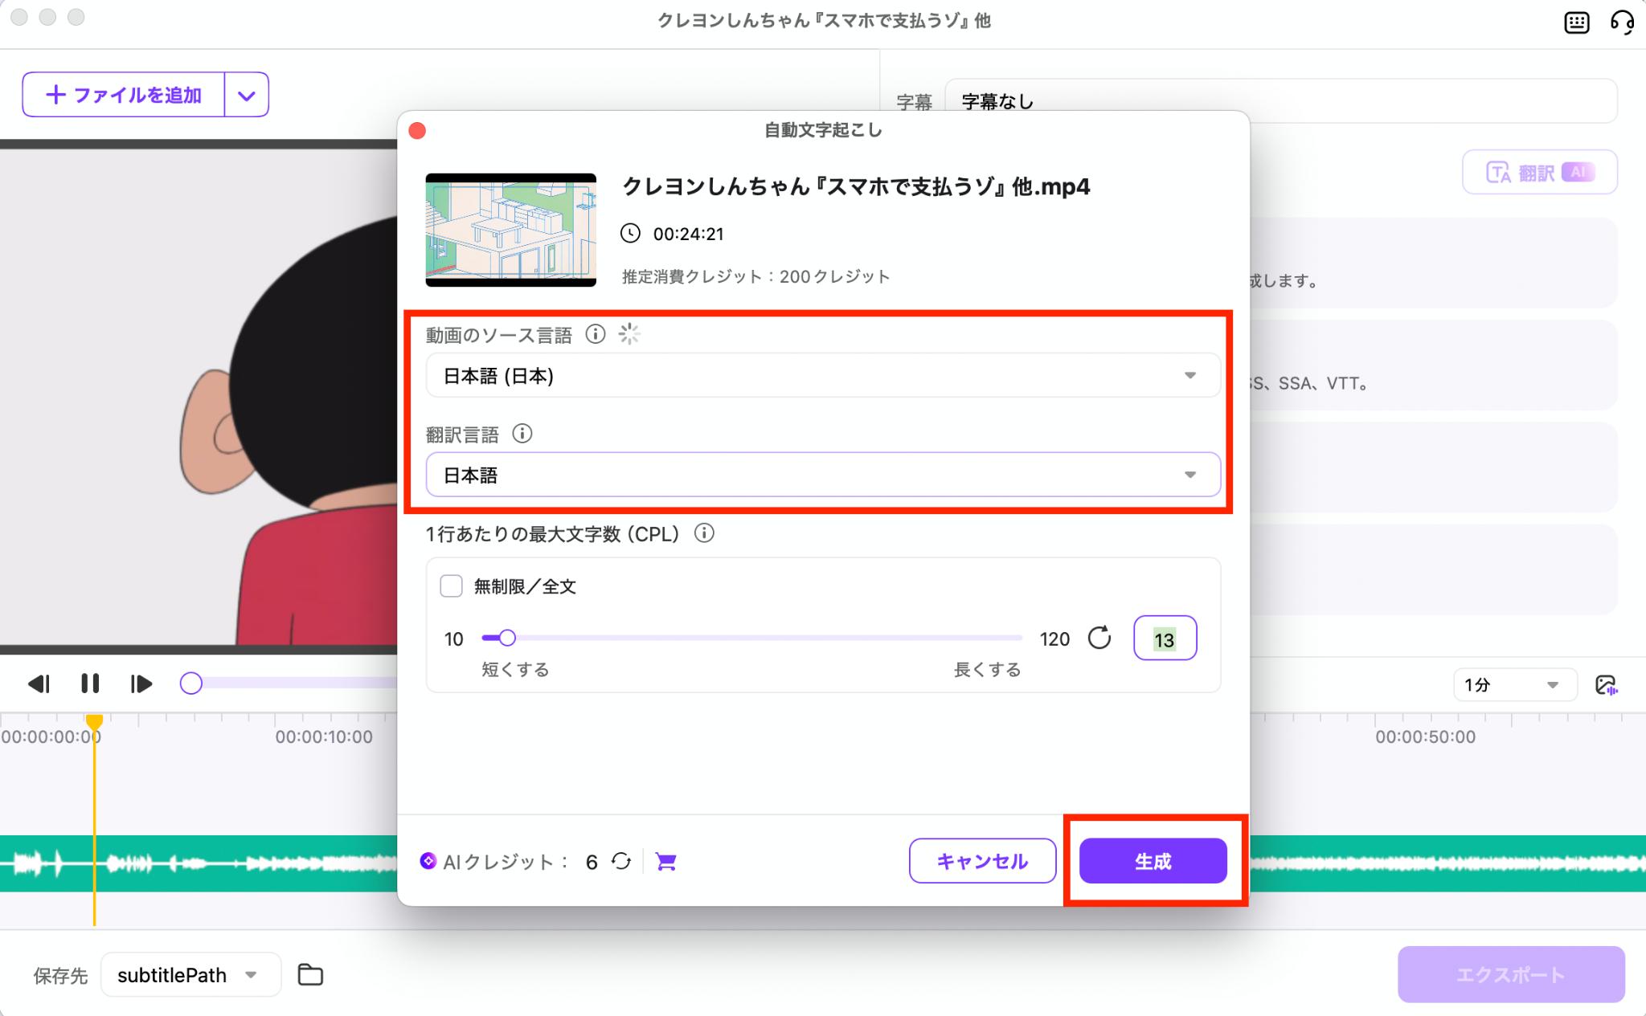The height and width of the screenshot is (1016, 1646).
Task: Open the subtitlePath save location dropdown
Action: coord(190,974)
